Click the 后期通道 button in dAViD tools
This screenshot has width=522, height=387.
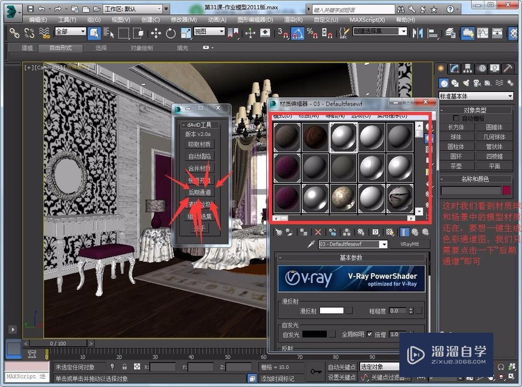[x=200, y=192]
